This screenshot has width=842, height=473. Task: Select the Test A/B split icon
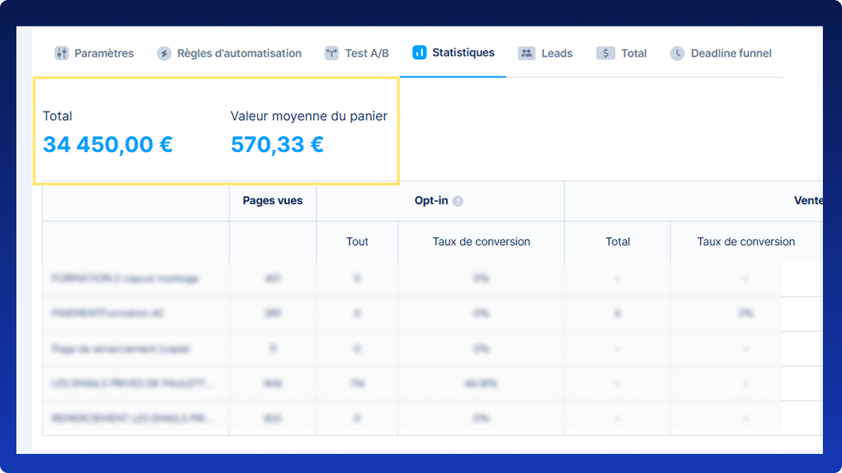(x=332, y=53)
